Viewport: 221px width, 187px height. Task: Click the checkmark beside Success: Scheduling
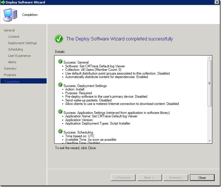(60, 132)
